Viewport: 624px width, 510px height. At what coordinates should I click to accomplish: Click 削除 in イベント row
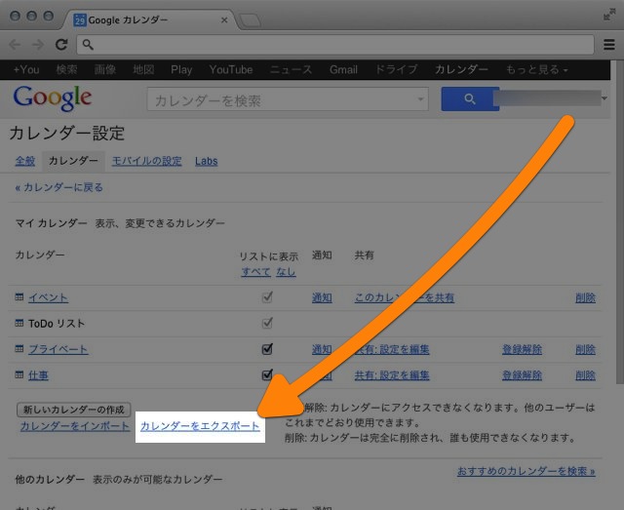[585, 297]
